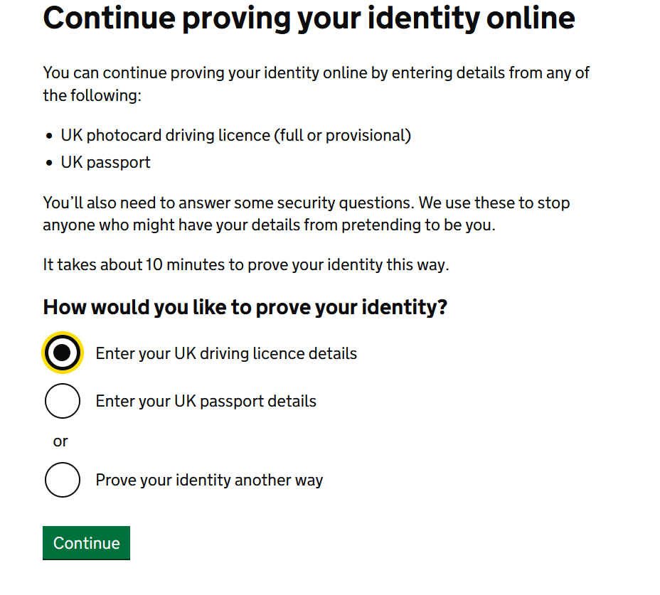
Task: Click the '(full or provisional)' text
Action: coord(342,135)
